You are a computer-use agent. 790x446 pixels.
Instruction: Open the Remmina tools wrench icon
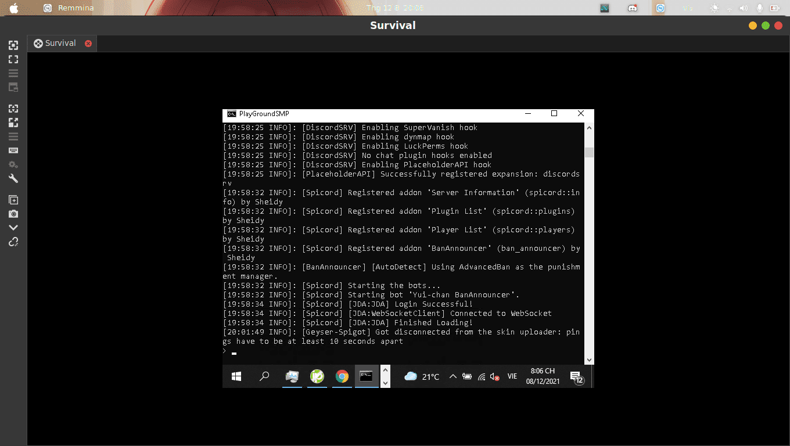tap(13, 179)
